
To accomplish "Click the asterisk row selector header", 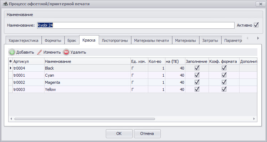I will (x=10, y=61).
